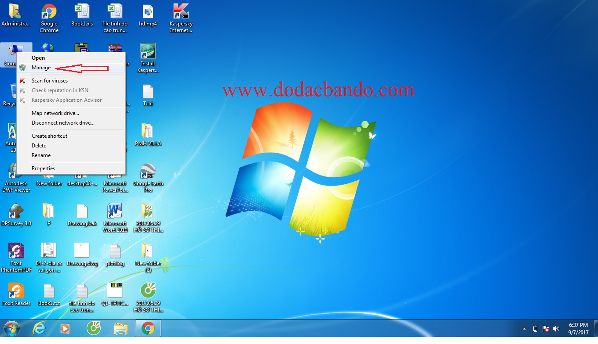Viewport: 598px width, 344px height.
Task: Select Microsoft Word 2010 shortcut
Action: pos(115,218)
